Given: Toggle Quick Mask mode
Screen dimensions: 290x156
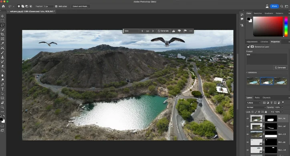Looking at the screenshot, I should tap(2, 126).
